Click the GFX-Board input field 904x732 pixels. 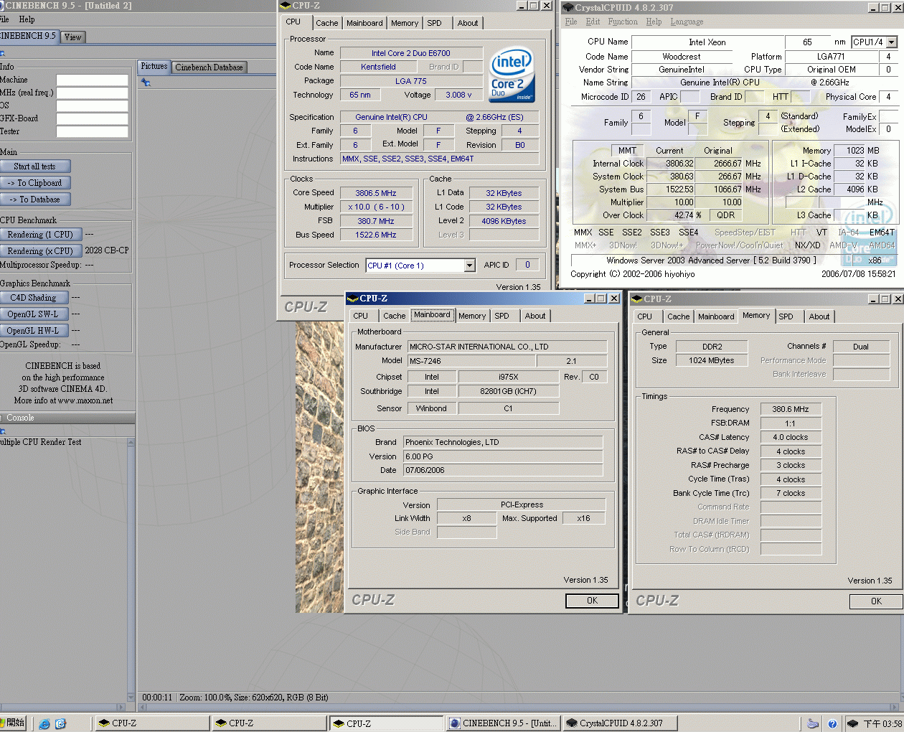click(x=92, y=118)
